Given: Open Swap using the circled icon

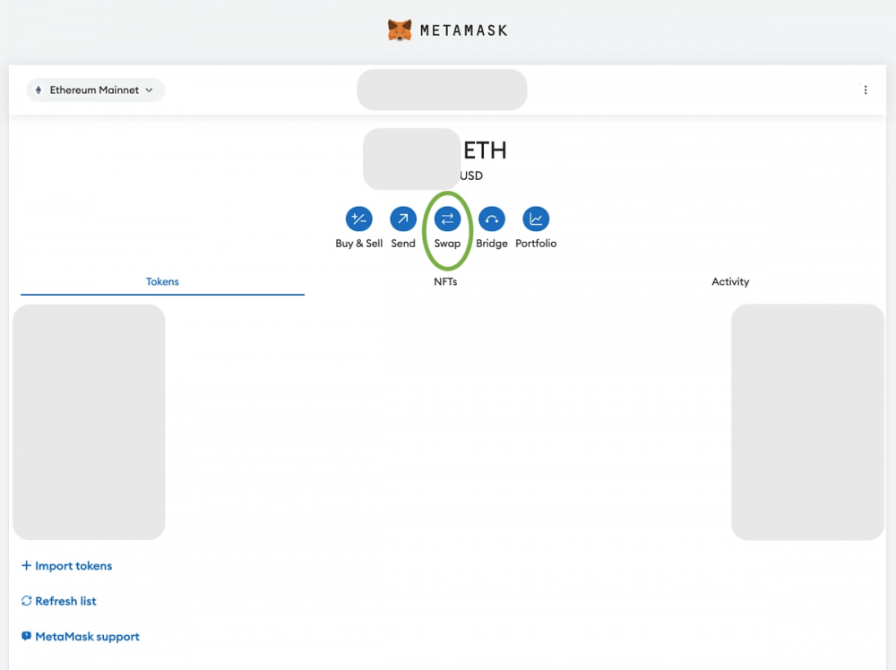Looking at the screenshot, I should (447, 219).
